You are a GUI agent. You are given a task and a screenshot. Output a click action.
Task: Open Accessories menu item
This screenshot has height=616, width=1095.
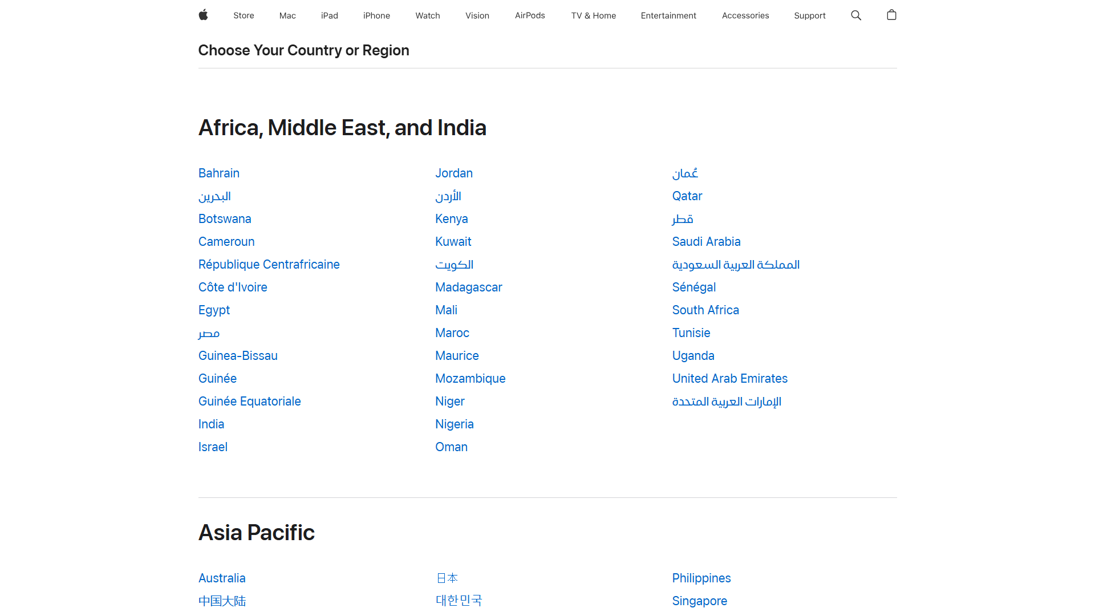[745, 15]
